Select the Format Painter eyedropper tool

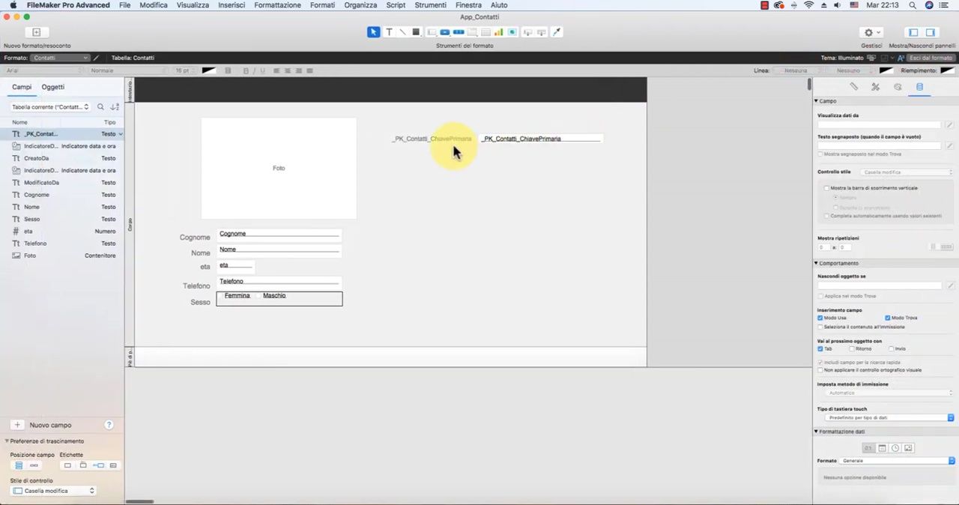click(x=556, y=32)
